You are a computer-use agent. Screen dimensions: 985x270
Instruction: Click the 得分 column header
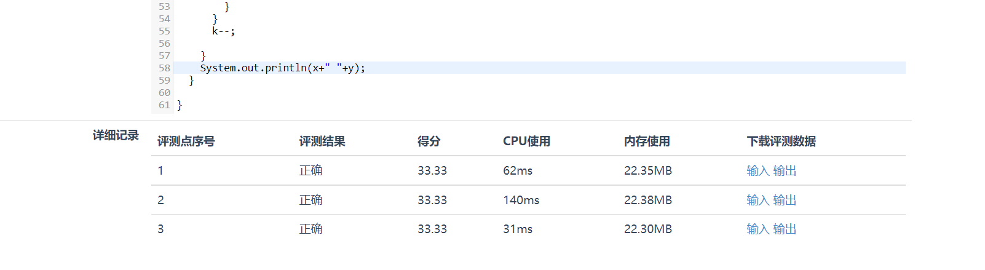[x=429, y=141]
